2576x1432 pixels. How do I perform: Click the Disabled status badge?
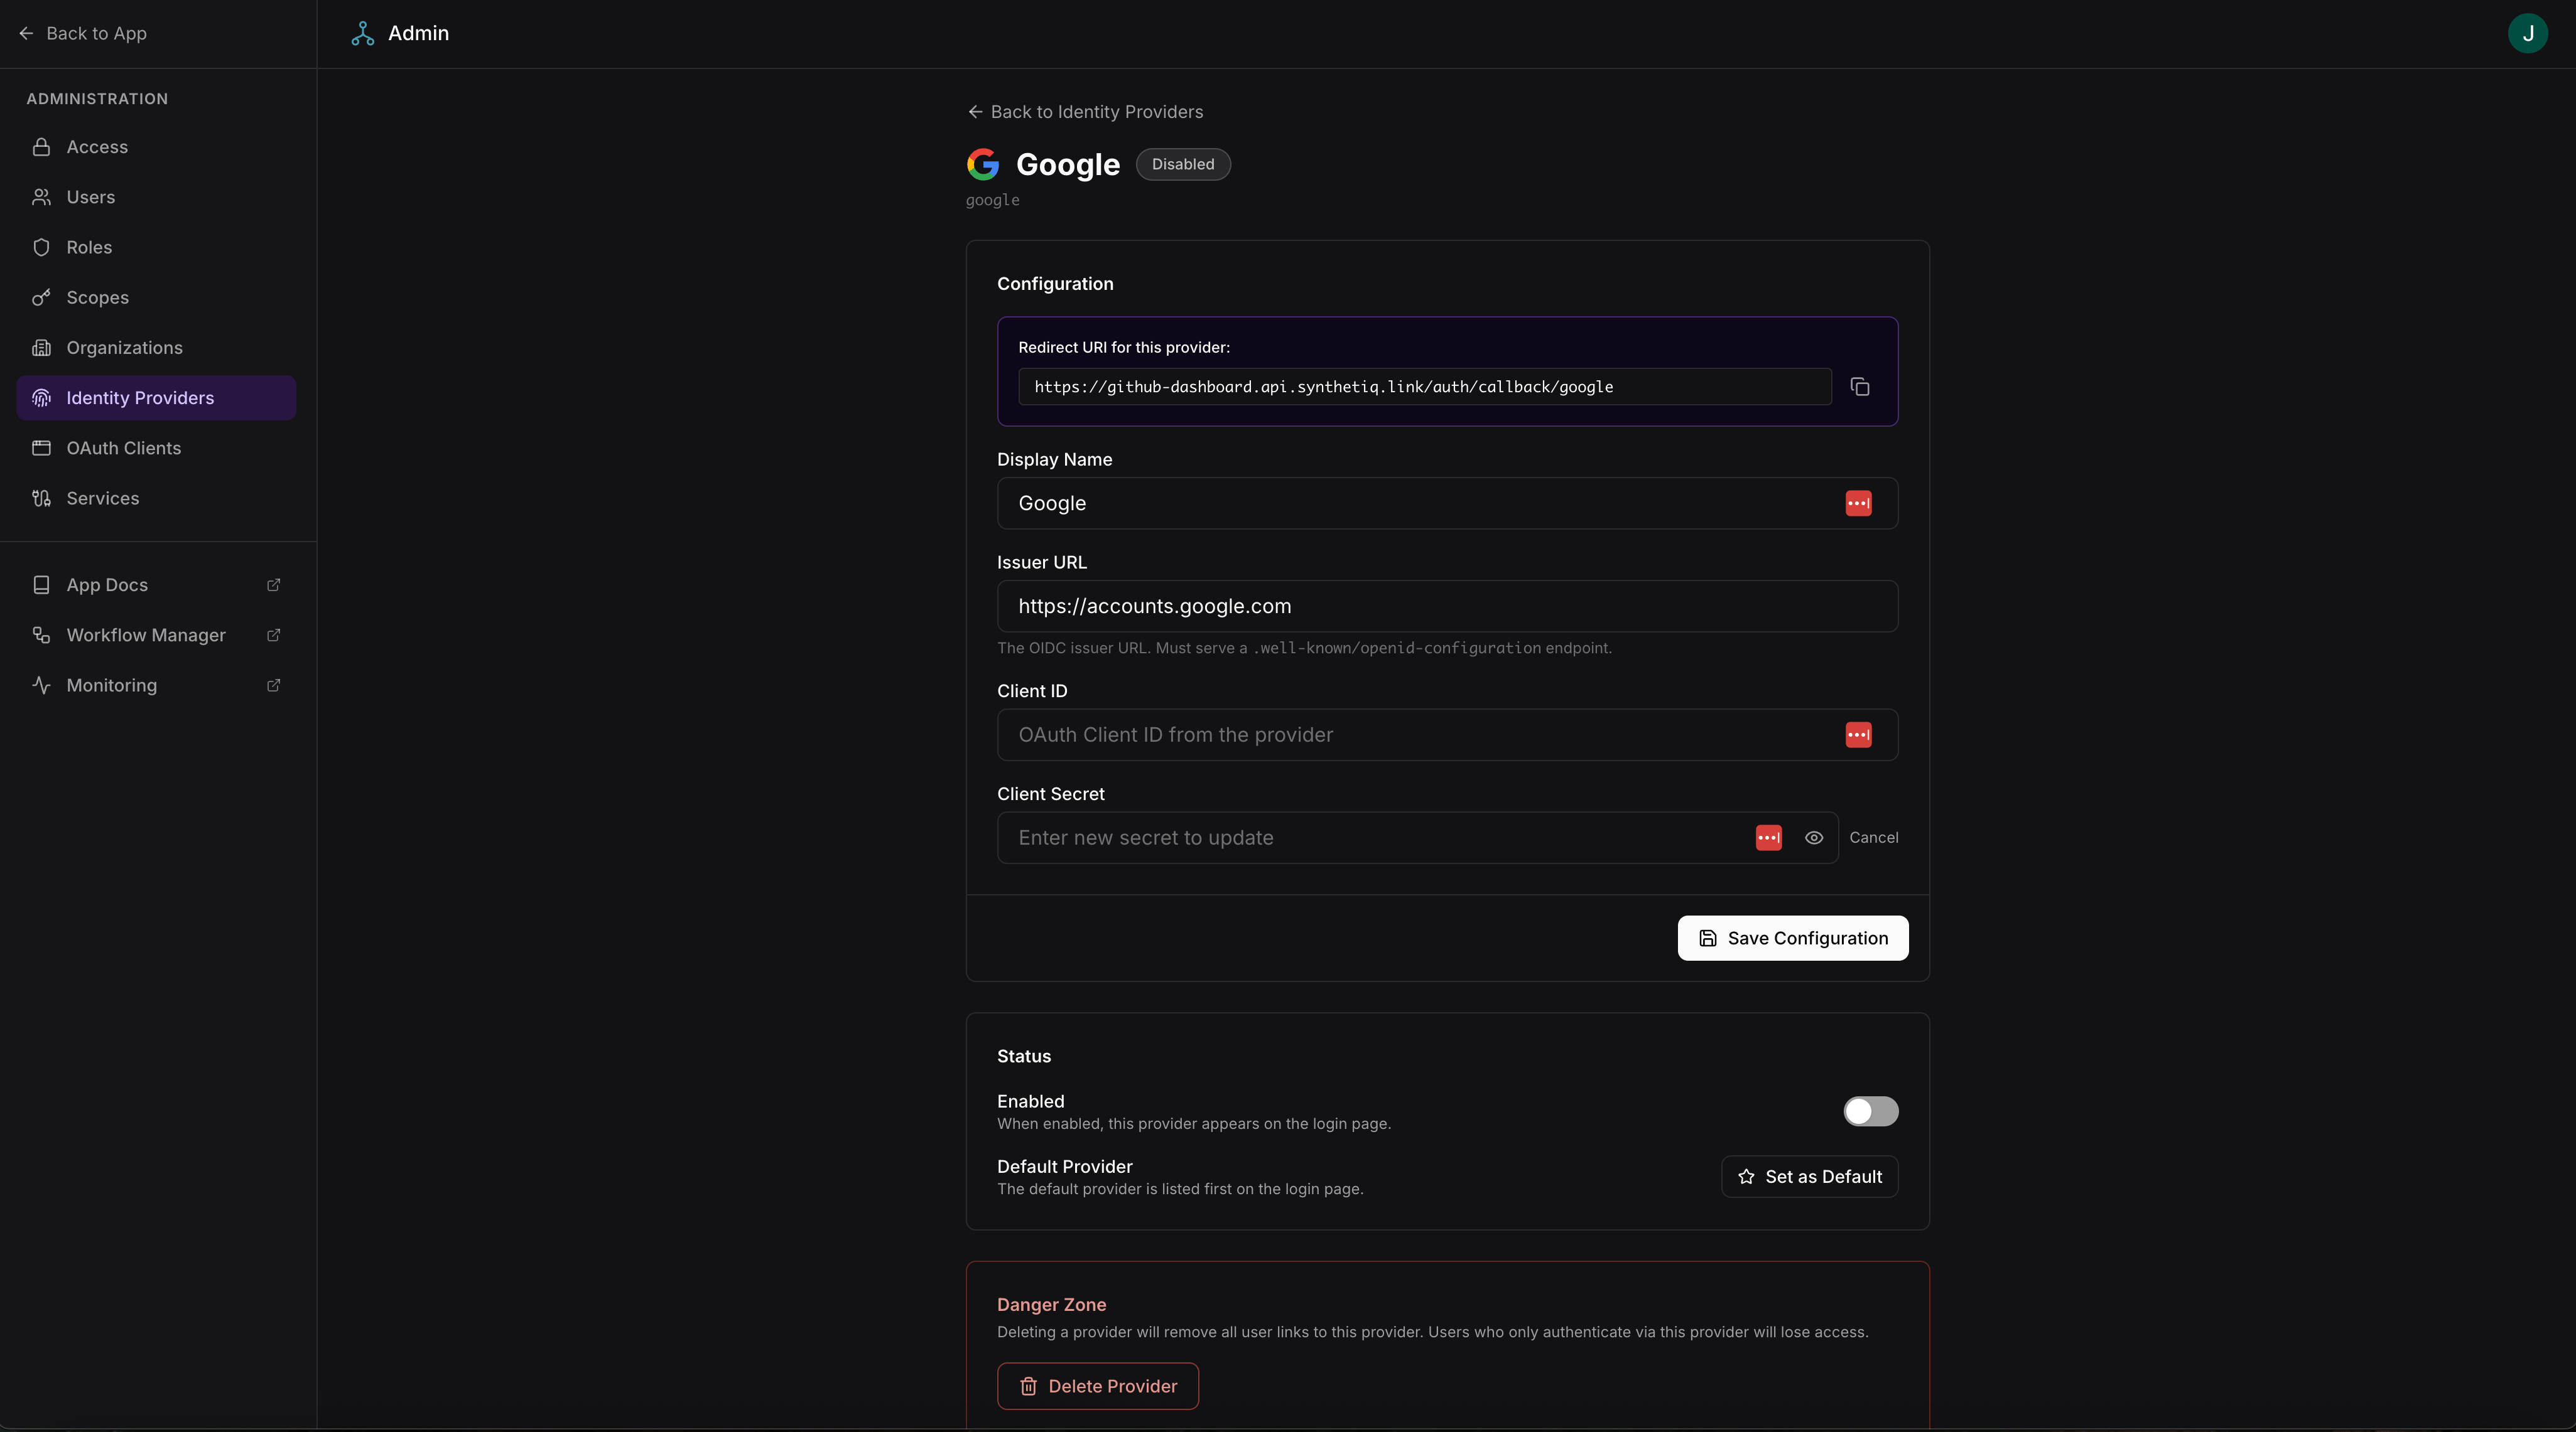(1183, 164)
